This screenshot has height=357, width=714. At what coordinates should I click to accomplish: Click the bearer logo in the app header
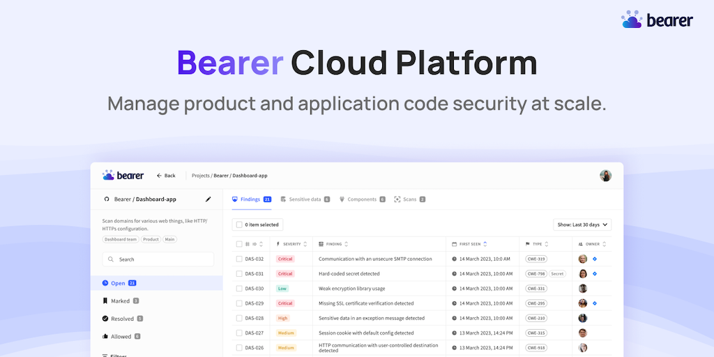click(x=123, y=175)
